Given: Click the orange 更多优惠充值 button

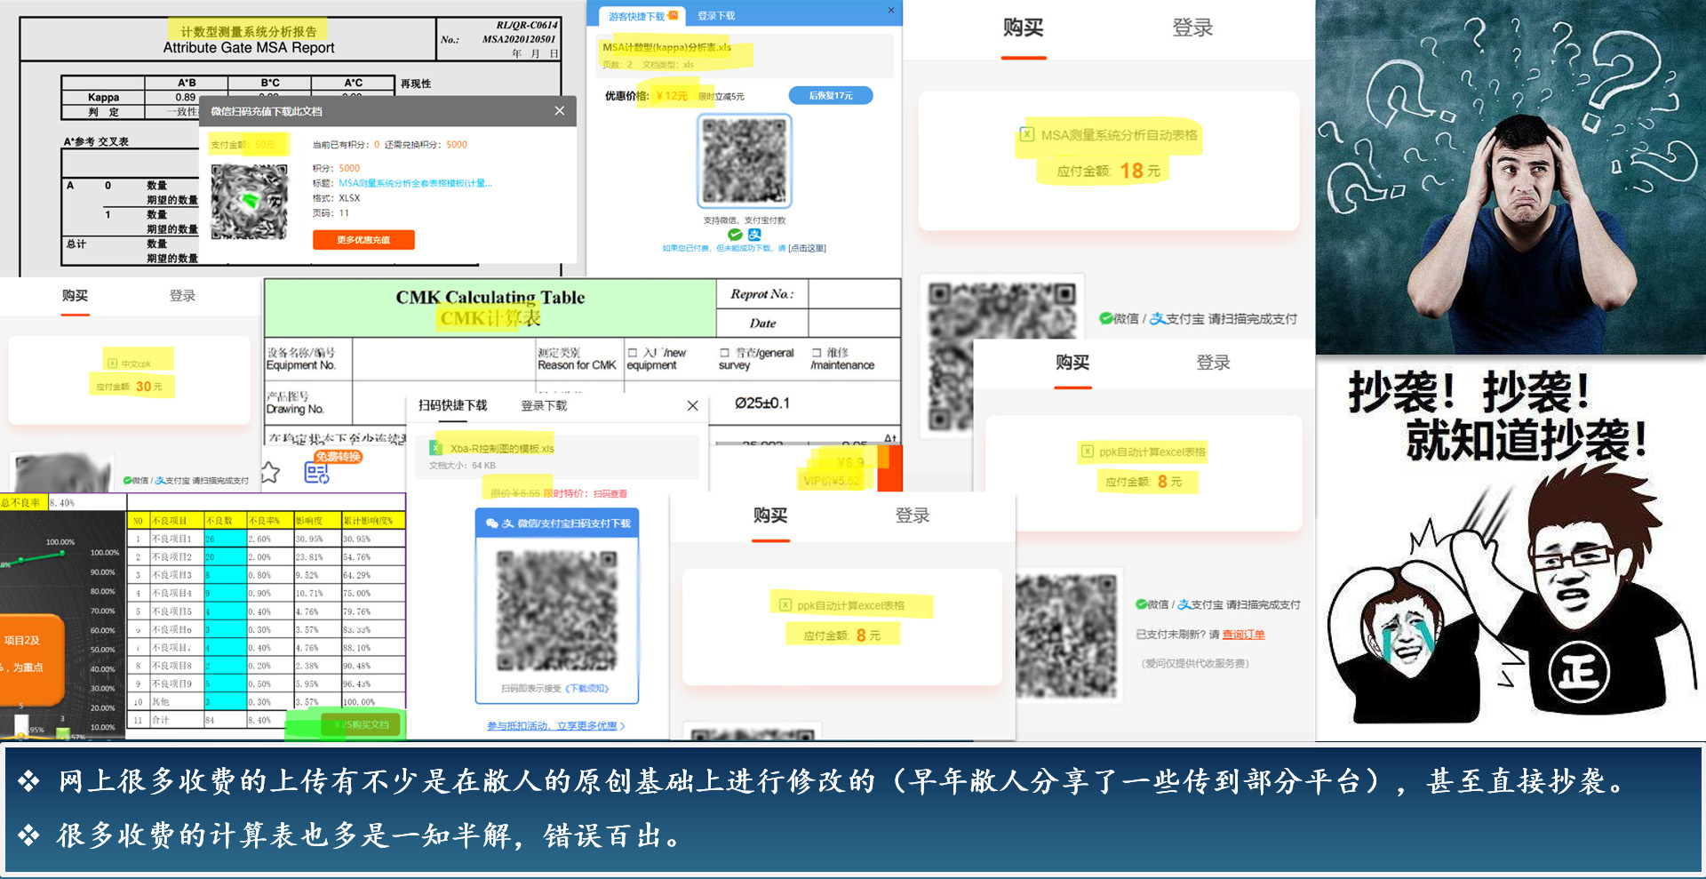Looking at the screenshot, I should 363,240.
